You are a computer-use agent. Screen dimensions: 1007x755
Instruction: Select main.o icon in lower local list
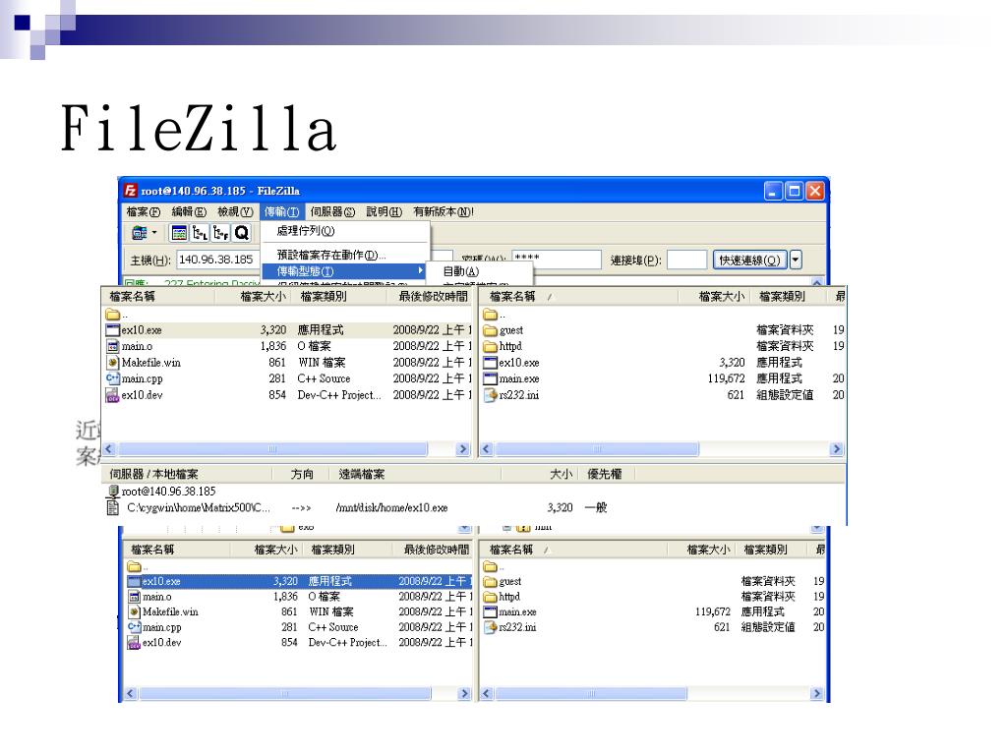tap(134, 597)
